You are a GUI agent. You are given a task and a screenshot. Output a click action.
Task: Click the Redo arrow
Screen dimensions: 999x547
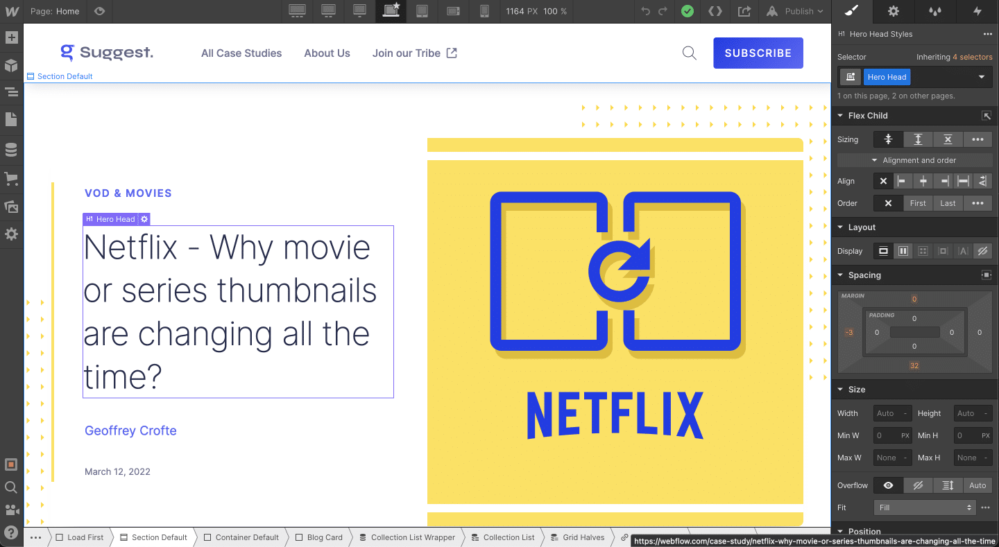tap(663, 11)
